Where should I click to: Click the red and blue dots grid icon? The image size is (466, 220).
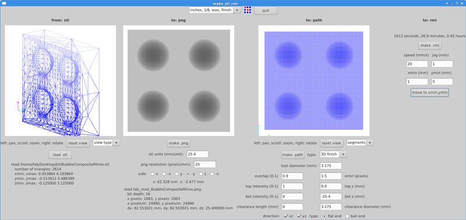[x=247, y=10]
